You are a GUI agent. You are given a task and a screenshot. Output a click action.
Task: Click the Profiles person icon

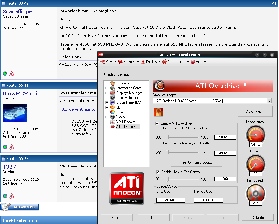[x=143, y=62]
